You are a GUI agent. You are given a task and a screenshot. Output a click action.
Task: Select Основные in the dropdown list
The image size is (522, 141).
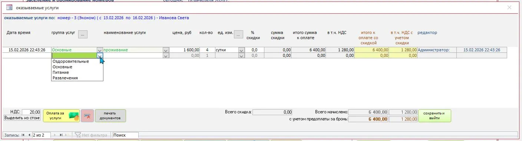pos(77,67)
